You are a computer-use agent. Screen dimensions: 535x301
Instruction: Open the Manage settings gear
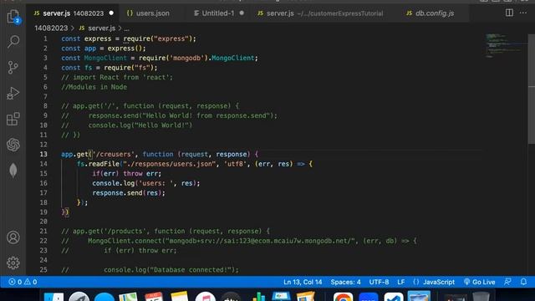click(13, 263)
